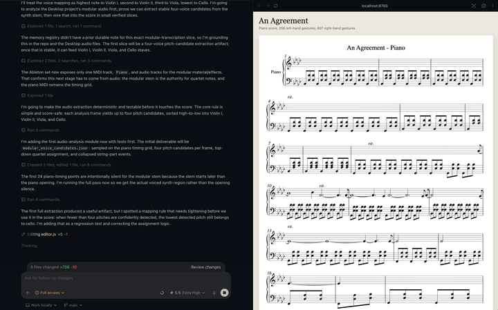Click the 'Piano' inline code tag
This screenshot has width=498, height=310.
[x=121, y=72]
